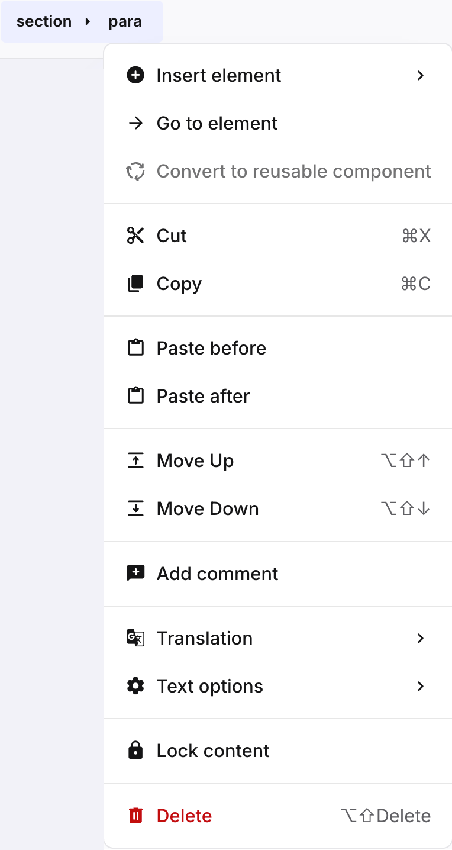Select the Text options gear icon
This screenshot has height=850, width=452.
[135, 685]
